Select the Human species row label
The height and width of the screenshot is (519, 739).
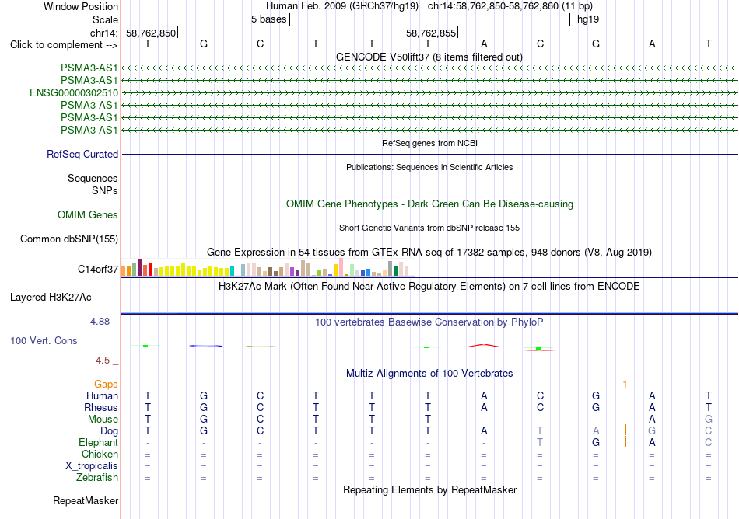(102, 395)
